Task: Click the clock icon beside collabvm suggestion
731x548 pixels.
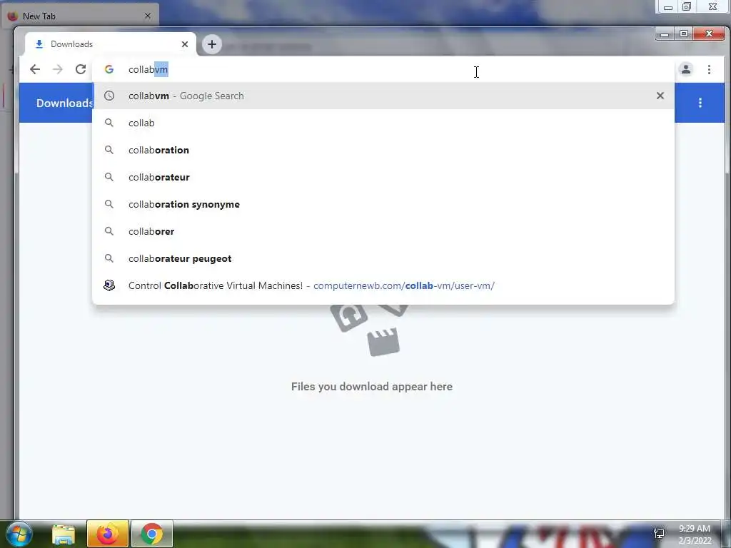Action: [109, 96]
